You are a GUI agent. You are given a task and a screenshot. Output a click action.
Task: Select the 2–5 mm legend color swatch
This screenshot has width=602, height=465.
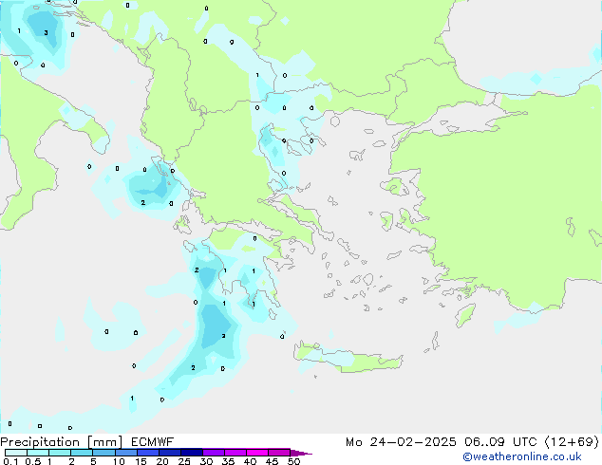click(82, 453)
